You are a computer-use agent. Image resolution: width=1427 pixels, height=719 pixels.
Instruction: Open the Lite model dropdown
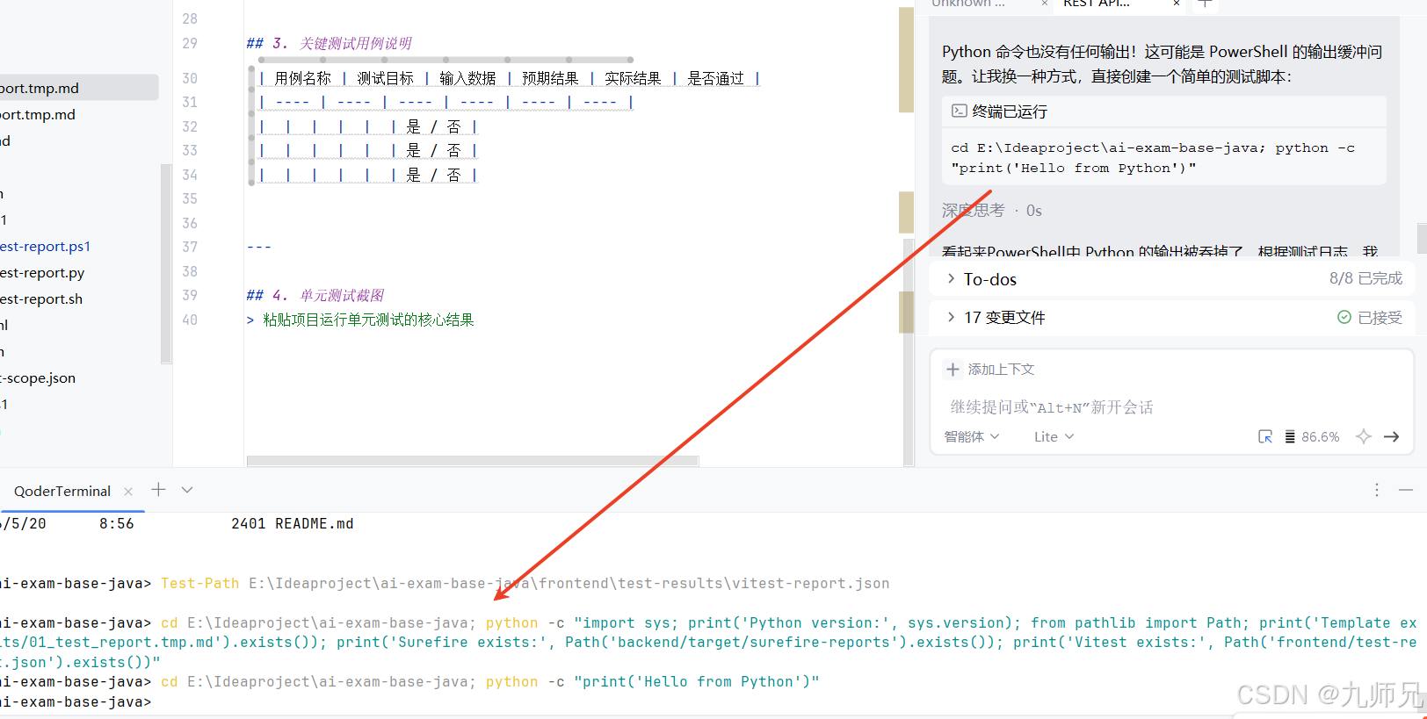pyautogui.click(x=1054, y=436)
